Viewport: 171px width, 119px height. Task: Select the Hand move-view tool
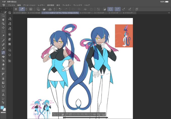pyautogui.click(x=3, y=20)
